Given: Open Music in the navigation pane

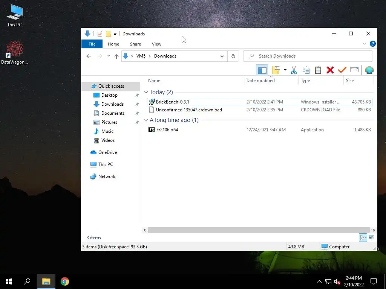Looking at the screenshot, I should pyautogui.click(x=107, y=131).
